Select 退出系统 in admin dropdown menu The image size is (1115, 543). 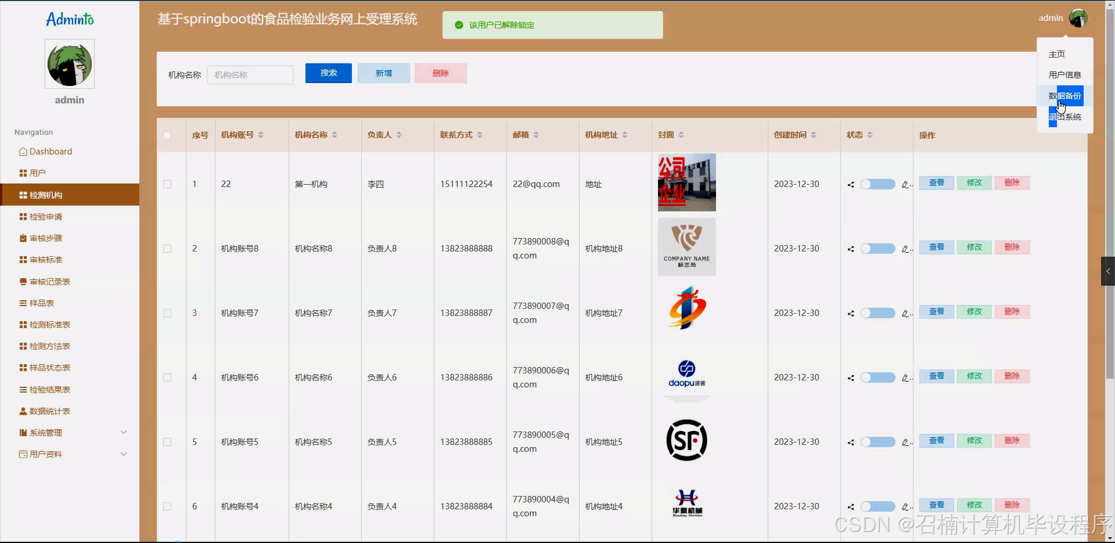click(x=1064, y=117)
